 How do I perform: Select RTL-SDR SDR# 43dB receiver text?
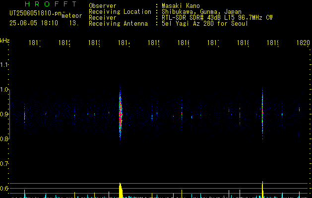(192, 18)
